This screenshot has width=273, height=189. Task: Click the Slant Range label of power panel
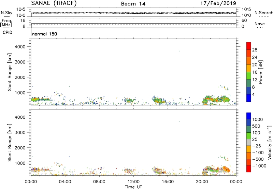pos(10,72)
